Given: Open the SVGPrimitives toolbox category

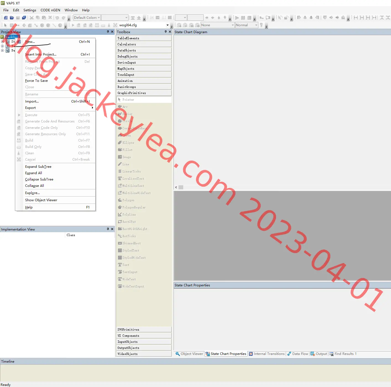Looking at the screenshot, I should (x=144, y=330).
